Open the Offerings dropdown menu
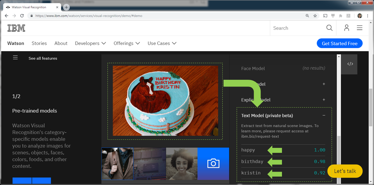This screenshot has height=185, width=374. (x=127, y=43)
